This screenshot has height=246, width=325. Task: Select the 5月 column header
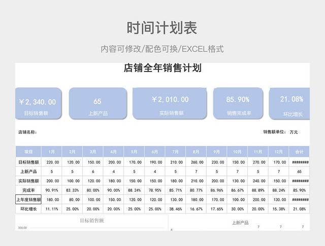(134, 152)
